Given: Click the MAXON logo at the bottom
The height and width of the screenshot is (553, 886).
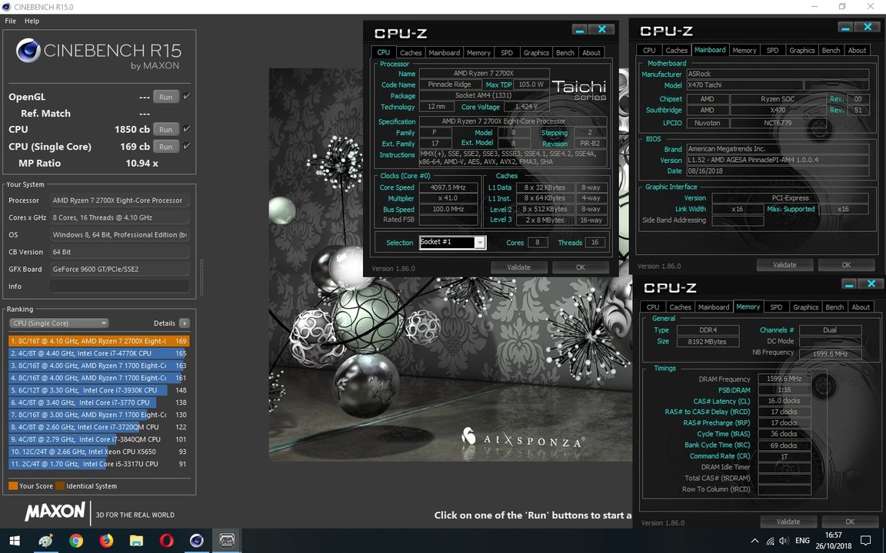Looking at the screenshot, I should (55, 512).
